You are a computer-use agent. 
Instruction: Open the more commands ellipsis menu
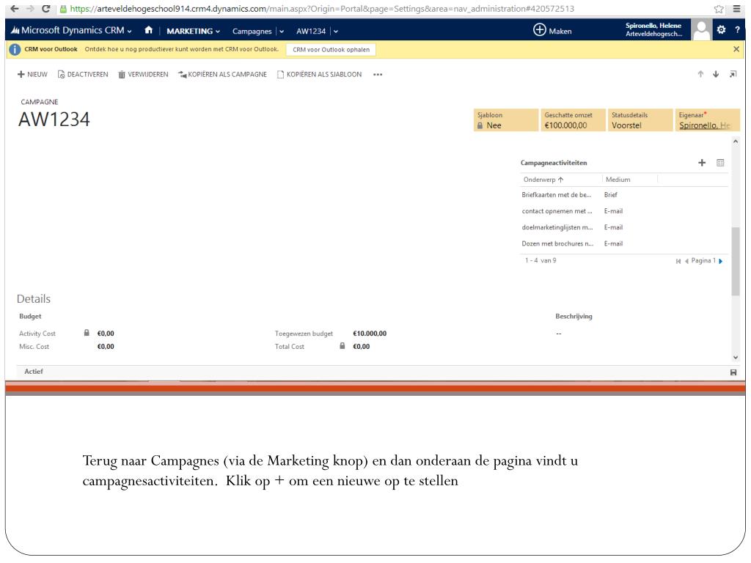(x=378, y=74)
